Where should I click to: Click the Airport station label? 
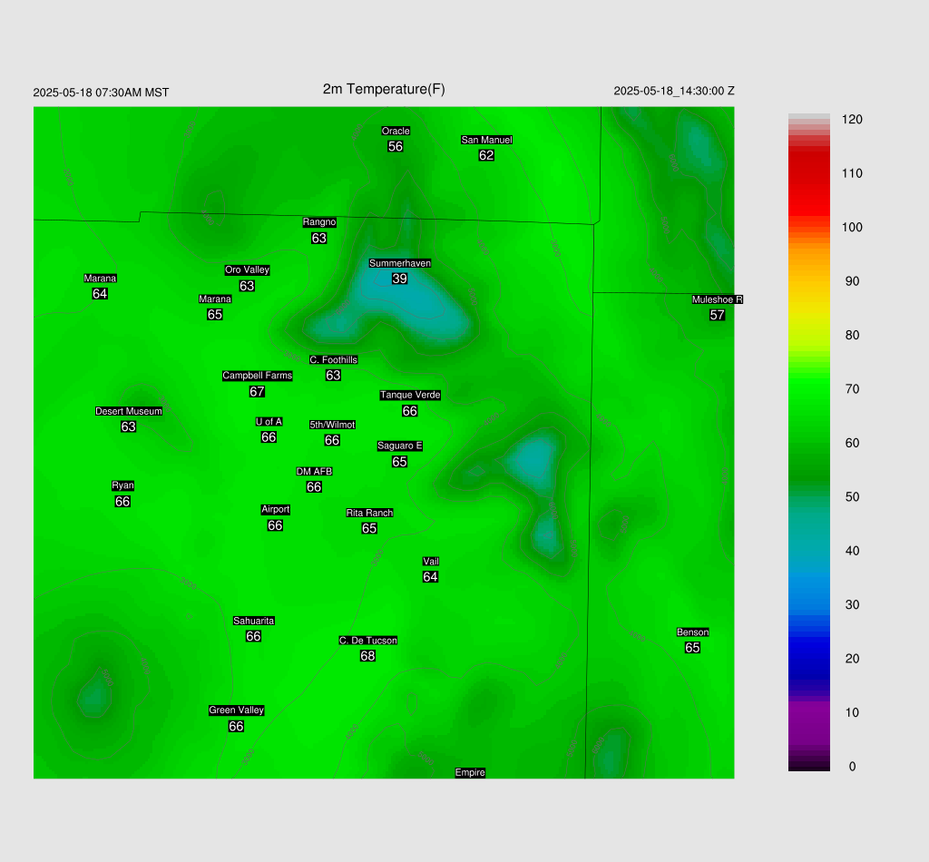[276, 510]
